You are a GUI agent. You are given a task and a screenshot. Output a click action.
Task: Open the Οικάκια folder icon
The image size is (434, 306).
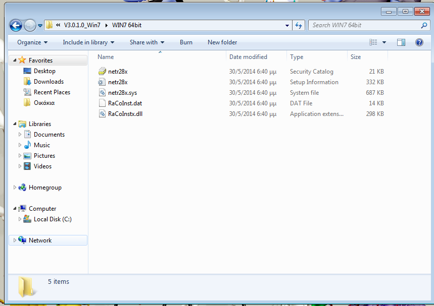27,102
